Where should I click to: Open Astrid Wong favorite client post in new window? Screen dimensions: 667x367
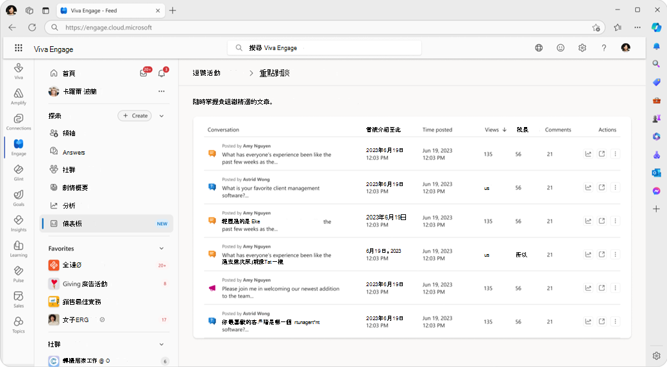(602, 187)
